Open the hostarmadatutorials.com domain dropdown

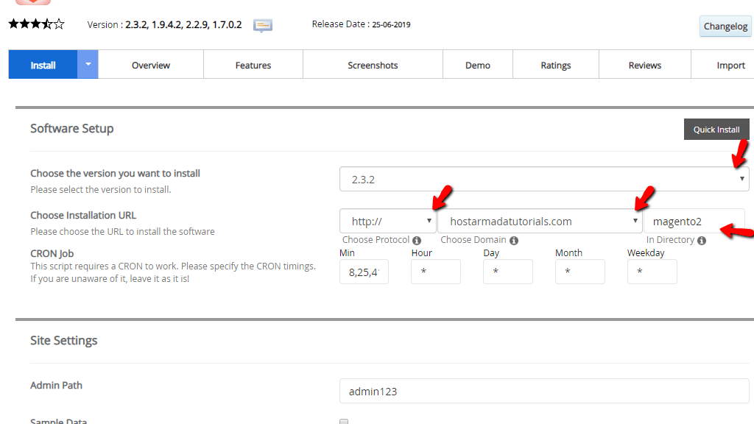click(x=540, y=221)
